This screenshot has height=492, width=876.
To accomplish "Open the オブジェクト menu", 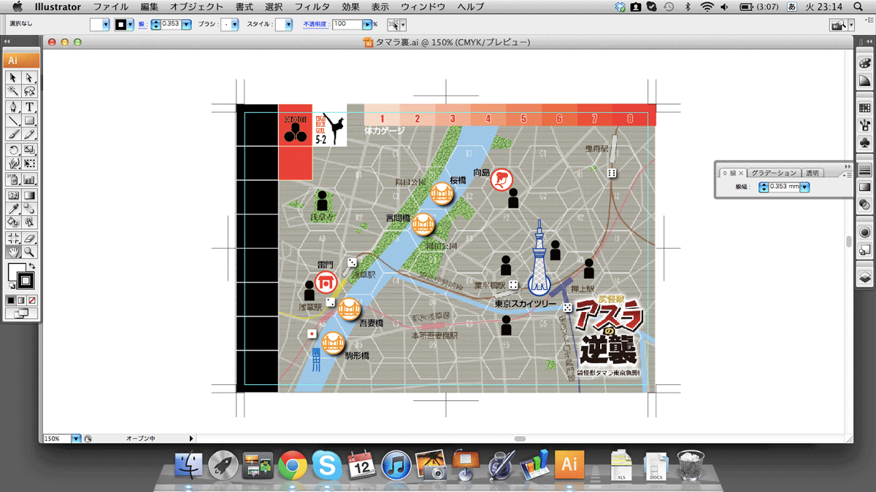I will click(196, 7).
